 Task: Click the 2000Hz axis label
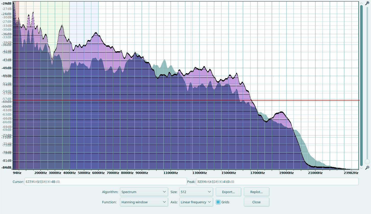click(41, 173)
